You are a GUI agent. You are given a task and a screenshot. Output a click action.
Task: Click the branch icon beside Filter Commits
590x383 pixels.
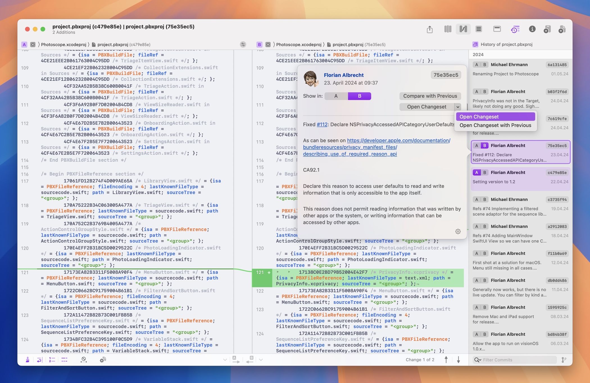564,360
